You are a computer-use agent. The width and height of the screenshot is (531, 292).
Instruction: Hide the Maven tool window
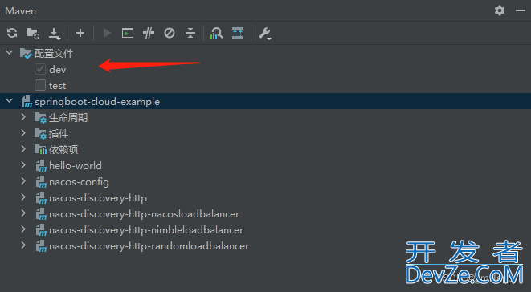(521, 10)
